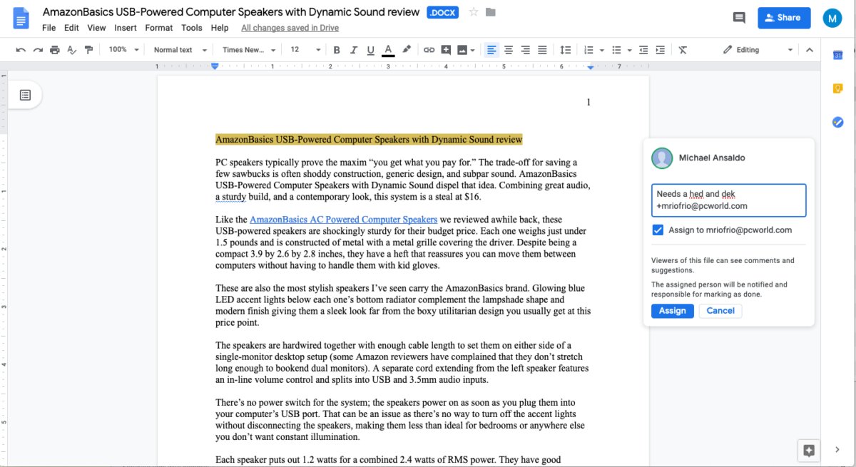Open the font size dropdown
This screenshot has height=467, width=856.
[x=305, y=50]
